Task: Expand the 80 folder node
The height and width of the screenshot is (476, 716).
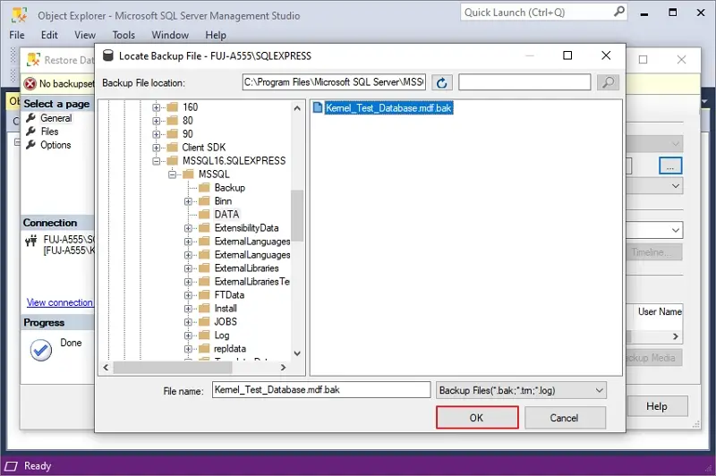Action: 156,121
